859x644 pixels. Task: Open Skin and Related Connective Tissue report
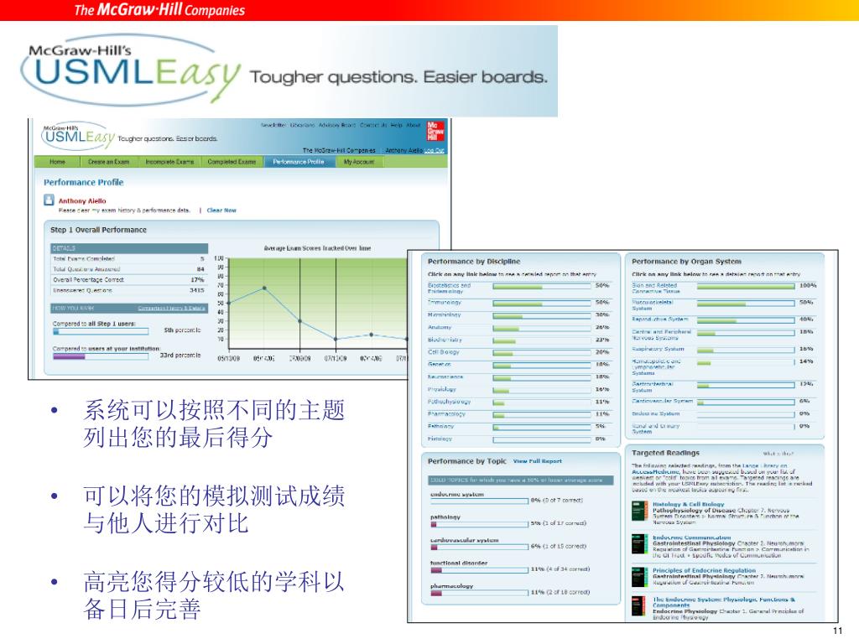(656, 288)
